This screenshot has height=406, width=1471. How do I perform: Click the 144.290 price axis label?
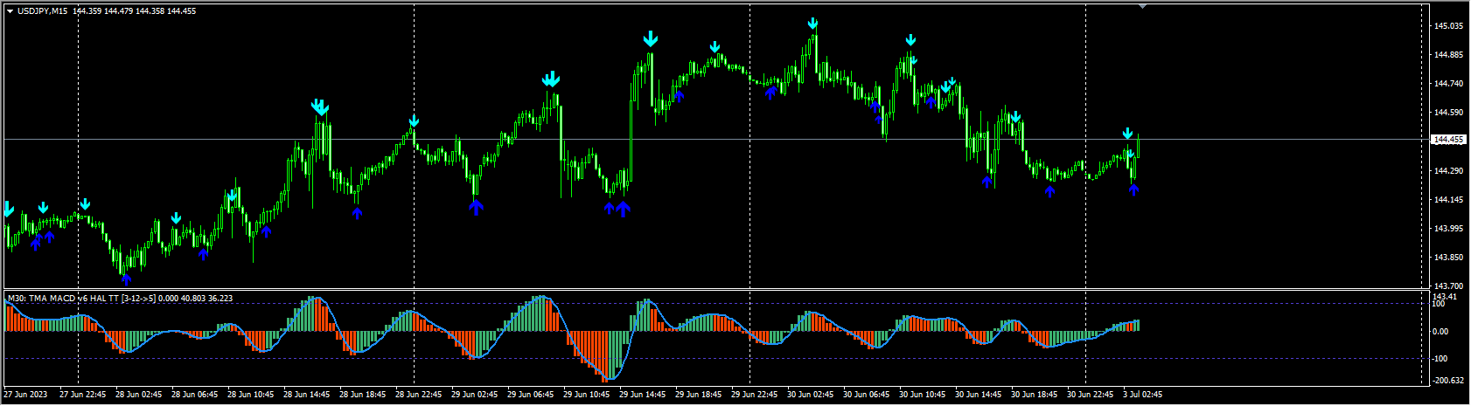(x=1449, y=171)
